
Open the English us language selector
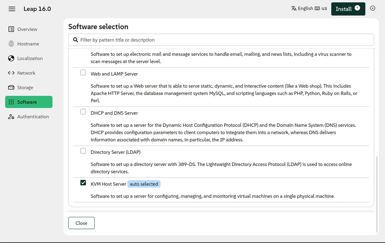(309, 8)
